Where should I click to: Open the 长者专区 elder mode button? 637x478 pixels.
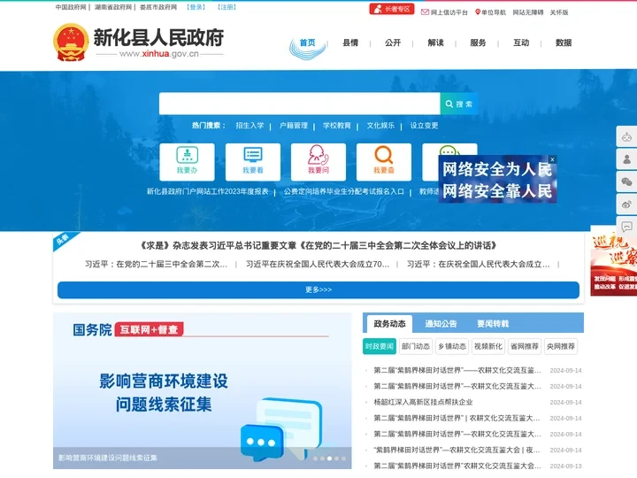[x=392, y=9]
